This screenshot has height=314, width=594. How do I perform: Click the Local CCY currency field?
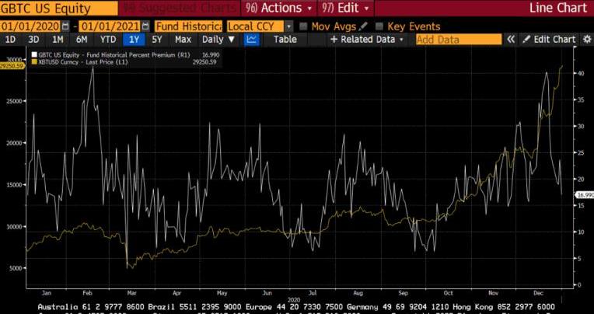pos(255,26)
